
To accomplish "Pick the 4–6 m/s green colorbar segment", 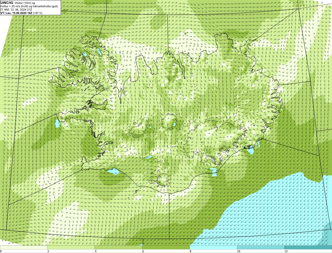I will pos(119,248).
